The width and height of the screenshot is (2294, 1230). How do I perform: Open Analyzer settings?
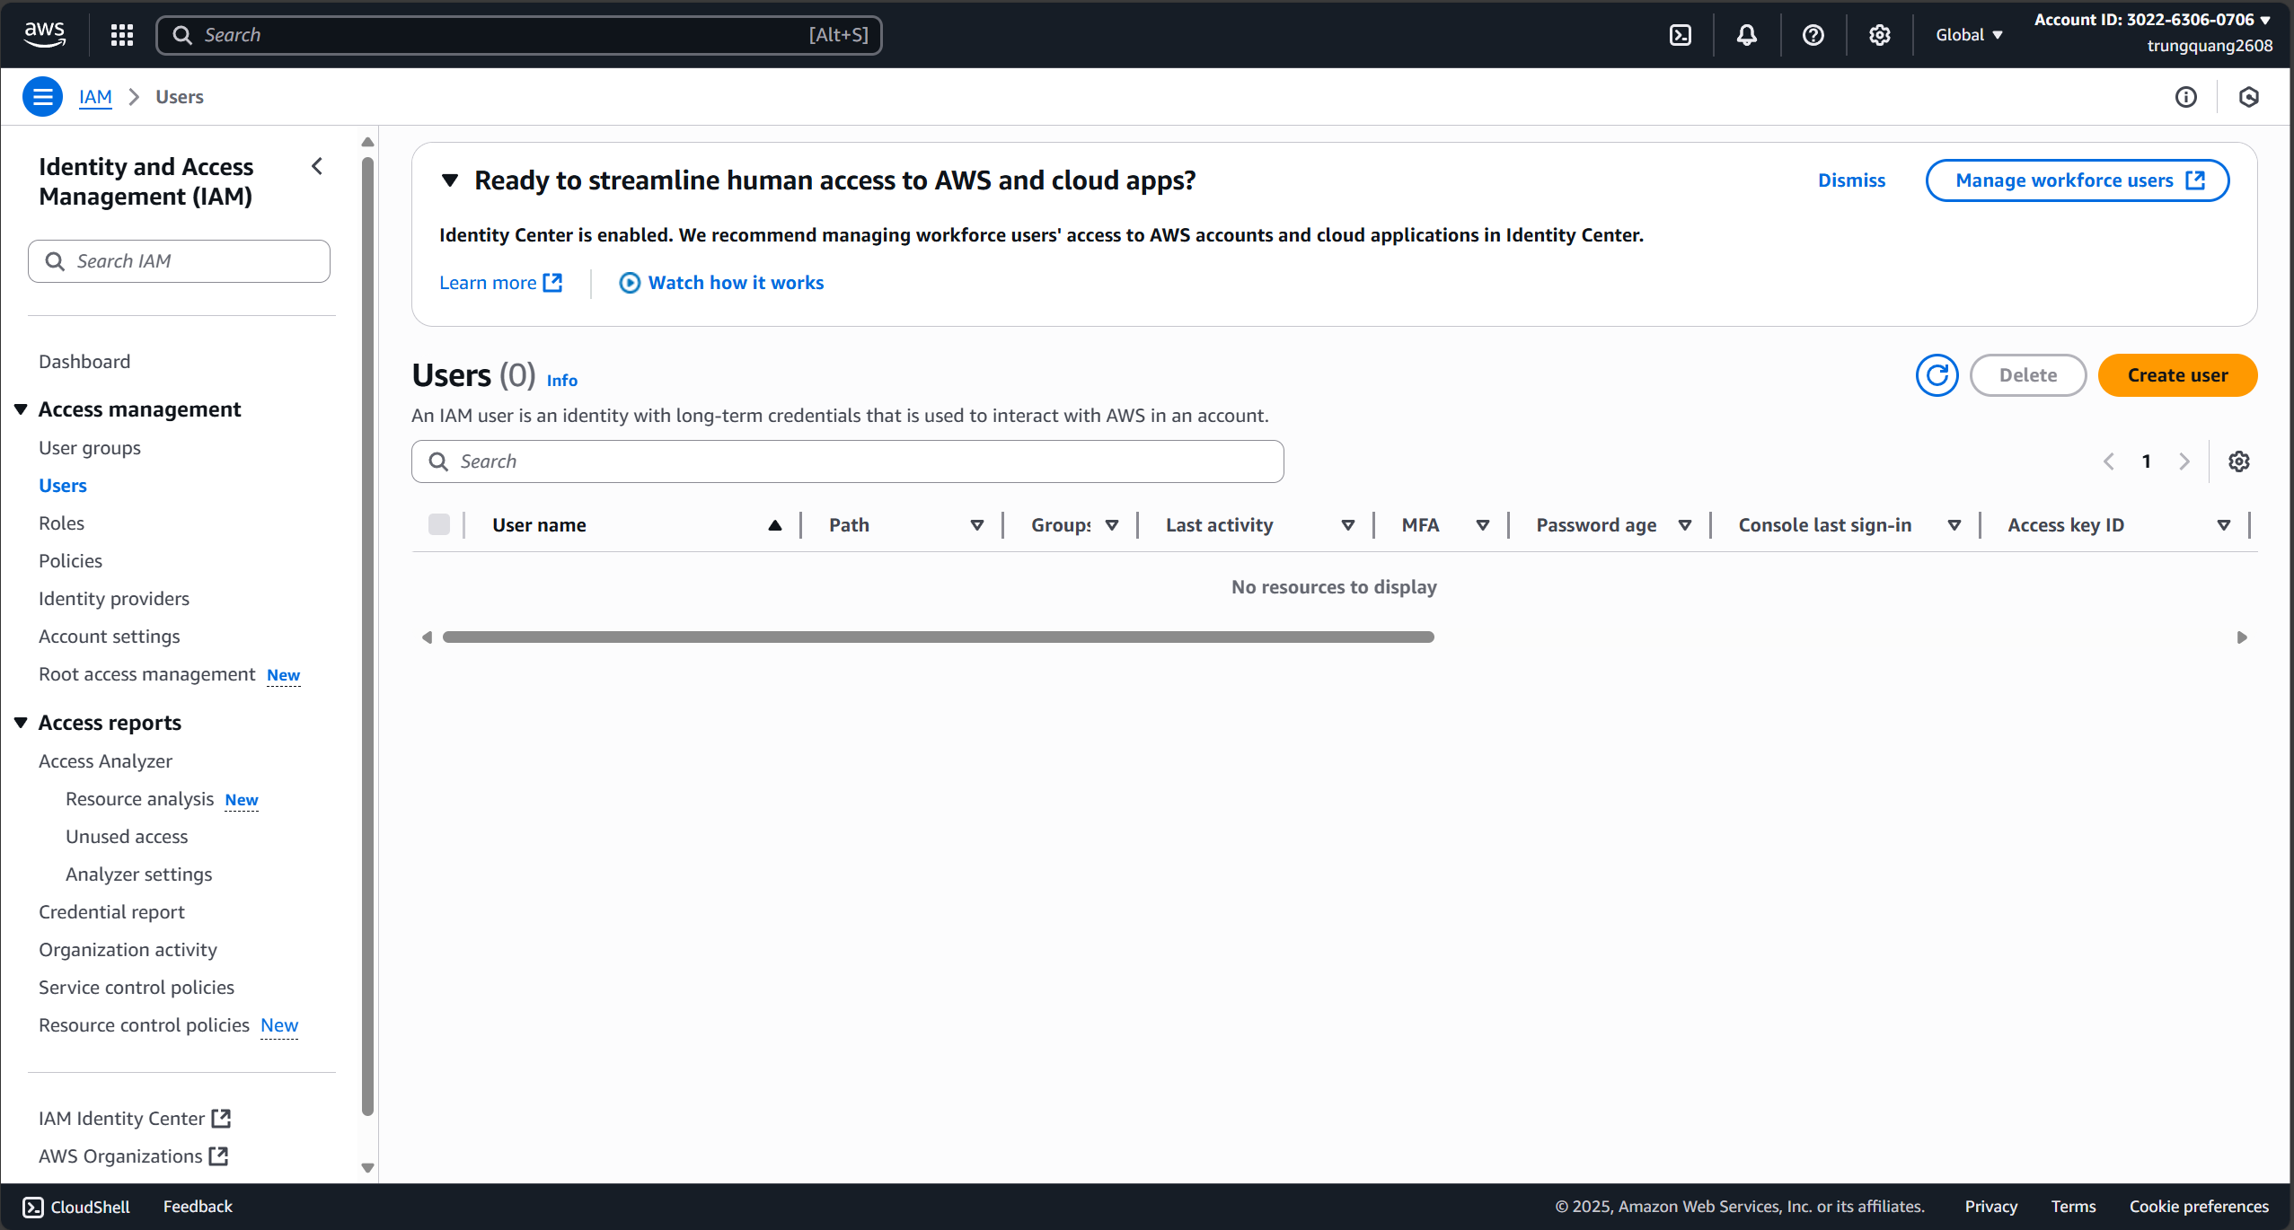[x=138, y=874]
